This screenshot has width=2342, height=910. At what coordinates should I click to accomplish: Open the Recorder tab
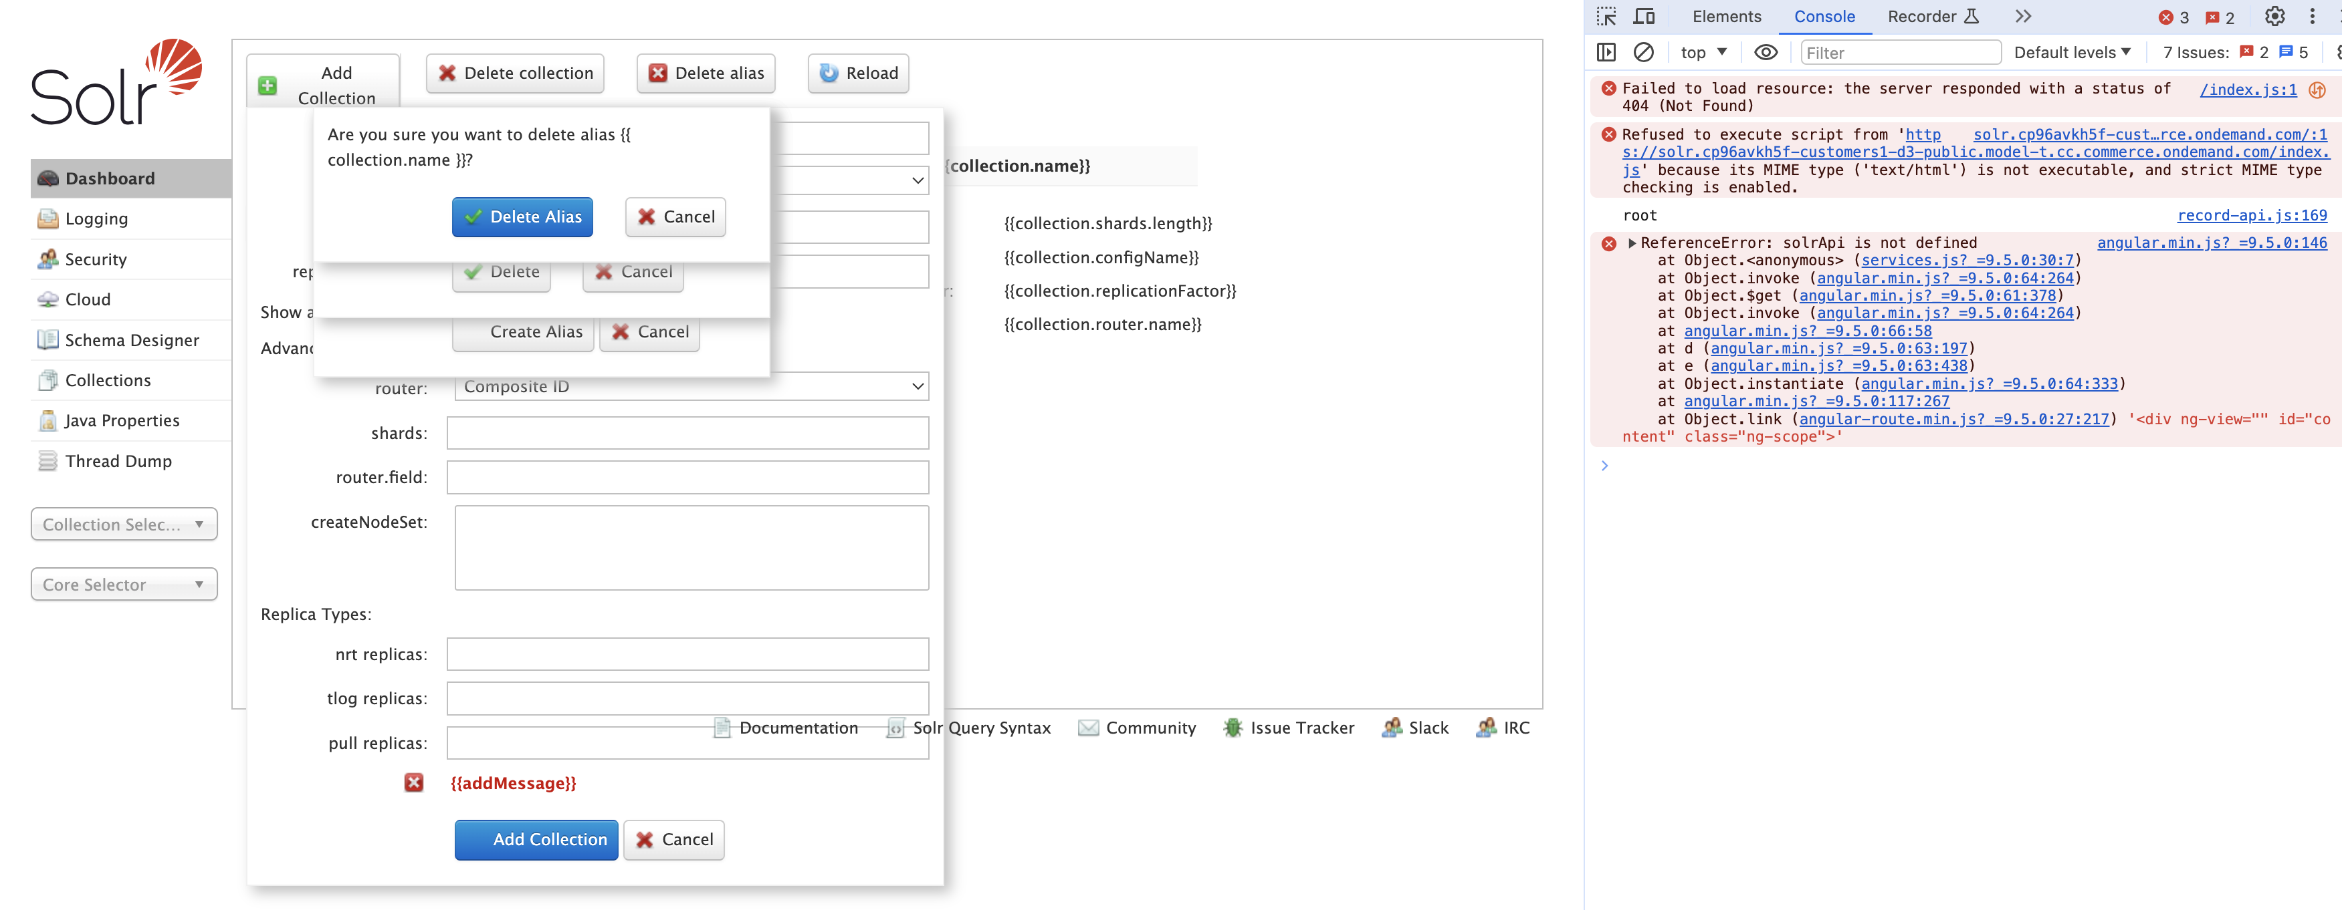click(x=1933, y=16)
